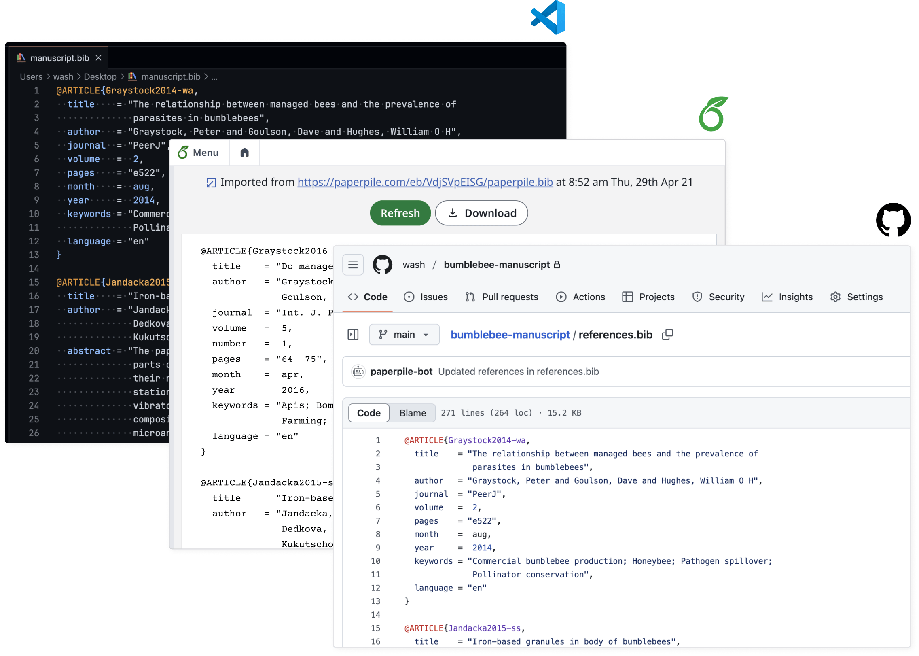This screenshot has height=656, width=919.
Task: Click the '271 lines (264 loc) · 15.2 KB' text
Action: click(x=511, y=413)
